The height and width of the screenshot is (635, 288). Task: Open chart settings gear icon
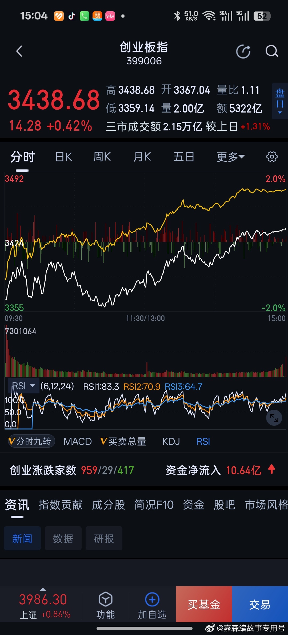[272, 157]
